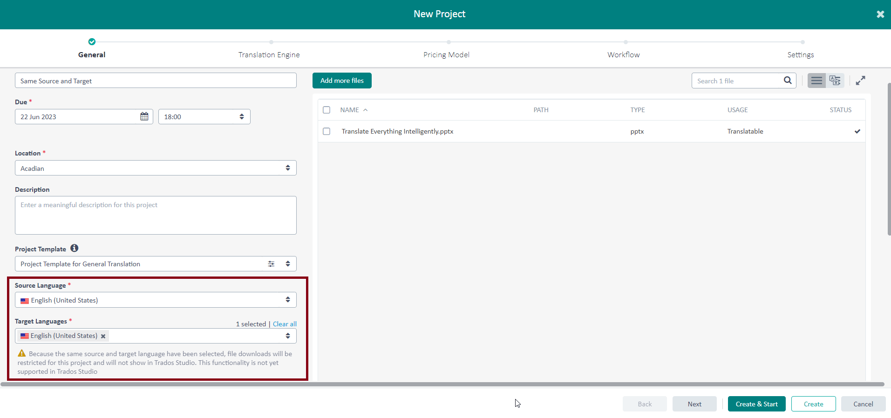Click the Project Template info icon
The height and width of the screenshot is (418, 891).
click(x=75, y=248)
